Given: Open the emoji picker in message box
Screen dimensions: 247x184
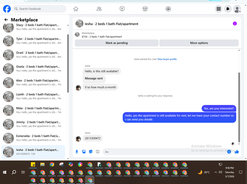Looking at the screenshot, I should click(229, 152).
